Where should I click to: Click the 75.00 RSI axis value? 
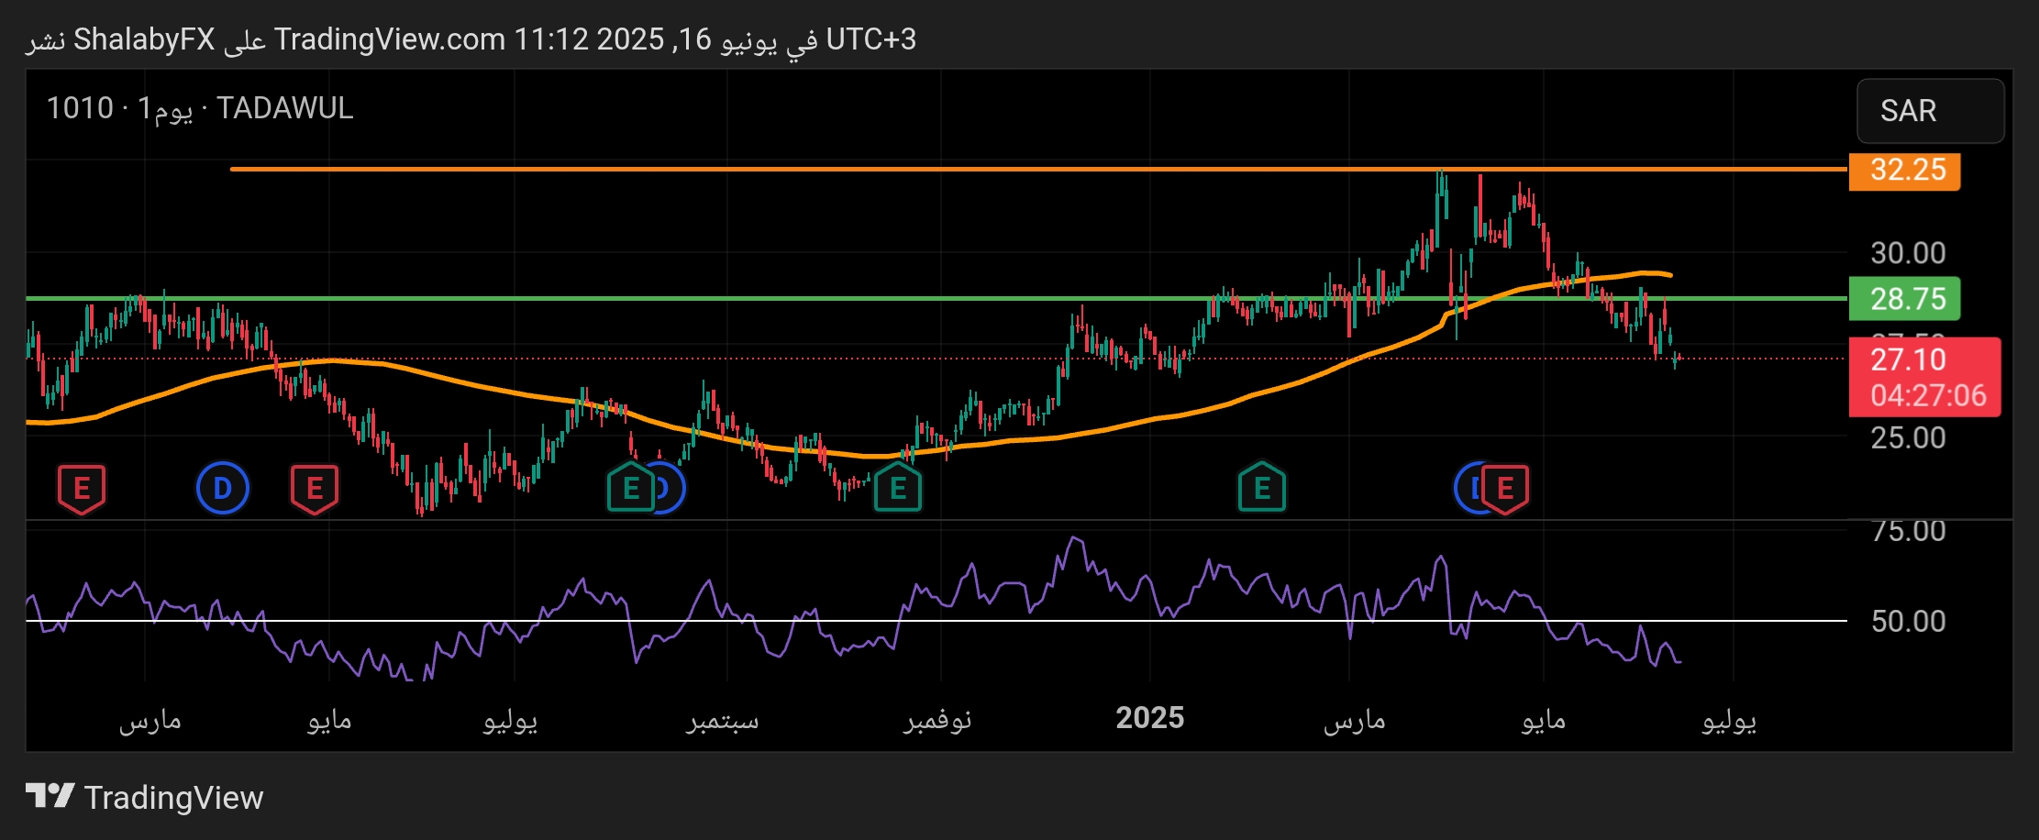1908,531
